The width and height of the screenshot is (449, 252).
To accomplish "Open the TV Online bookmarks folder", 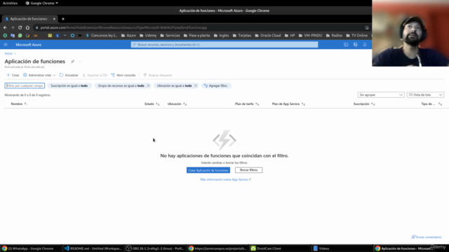I will point(357,36).
